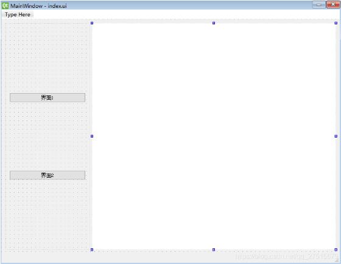Viewport: 341px width, 264px height.
Task: Select the bottom-center selection handle of the white widget
Action: [x=214, y=249]
